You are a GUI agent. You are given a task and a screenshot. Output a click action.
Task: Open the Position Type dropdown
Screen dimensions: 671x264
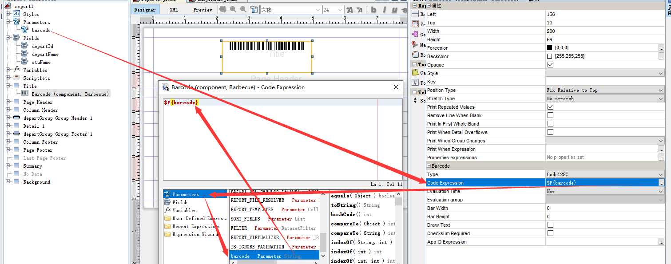pyautogui.click(x=661, y=90)
